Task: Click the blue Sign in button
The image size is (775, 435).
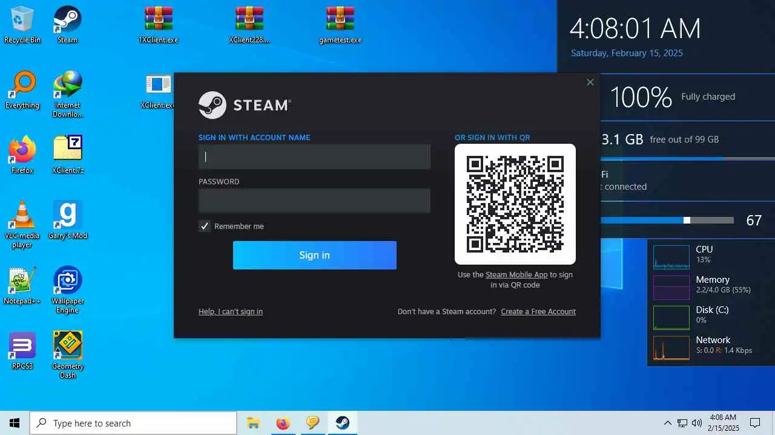Action: coord(314,255)
